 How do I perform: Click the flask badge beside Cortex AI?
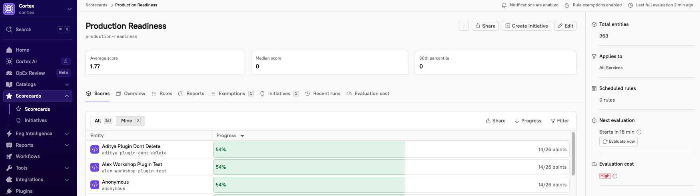click(x=66, y=62)
